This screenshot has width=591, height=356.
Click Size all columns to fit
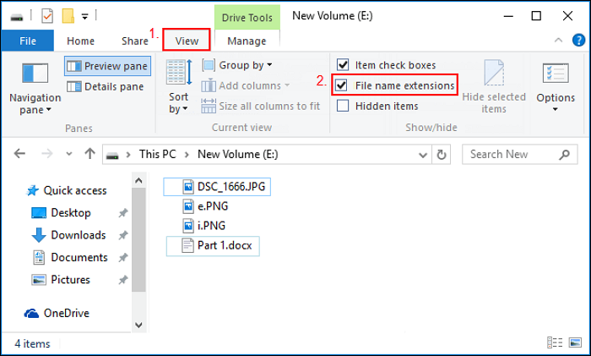[261, 106]
